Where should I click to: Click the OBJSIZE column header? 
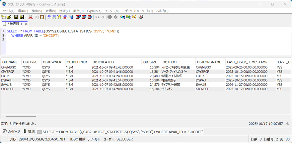coord(150,62)
